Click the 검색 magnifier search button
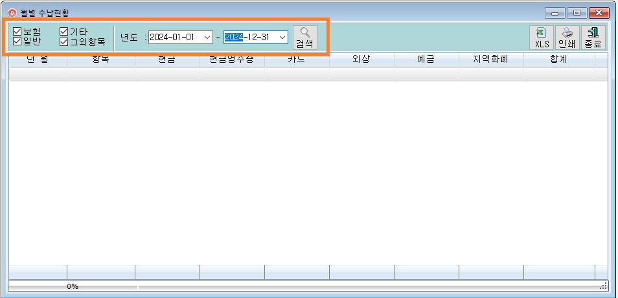This screenshot has width=618, height=298. (304, 38)
